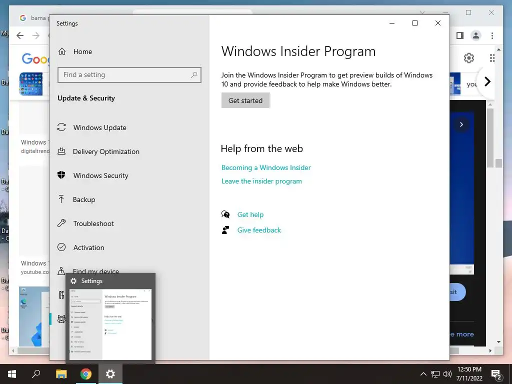
Task: Switch to Chrome from the taskbar
Action: (86, 374)
